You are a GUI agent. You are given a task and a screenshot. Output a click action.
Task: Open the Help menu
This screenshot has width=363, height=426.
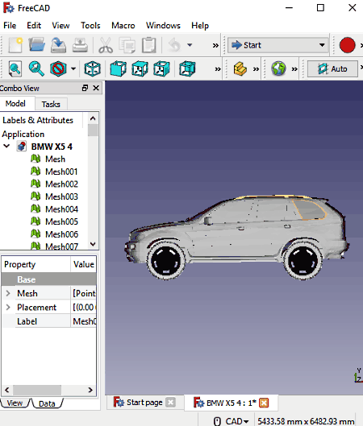click(x=200, y=26)
